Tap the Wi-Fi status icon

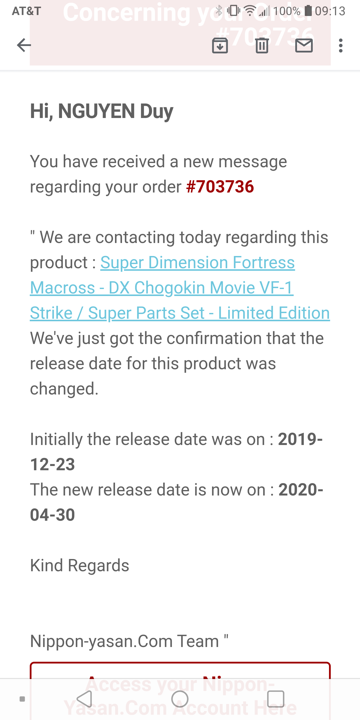[250, 10]
